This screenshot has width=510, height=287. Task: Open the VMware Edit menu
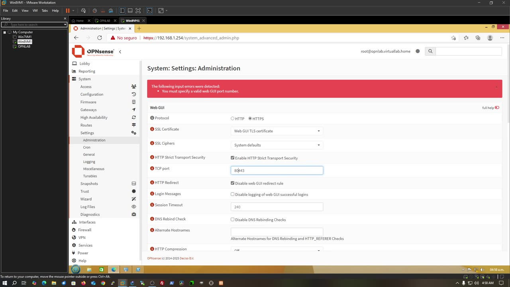coord(15,11)
